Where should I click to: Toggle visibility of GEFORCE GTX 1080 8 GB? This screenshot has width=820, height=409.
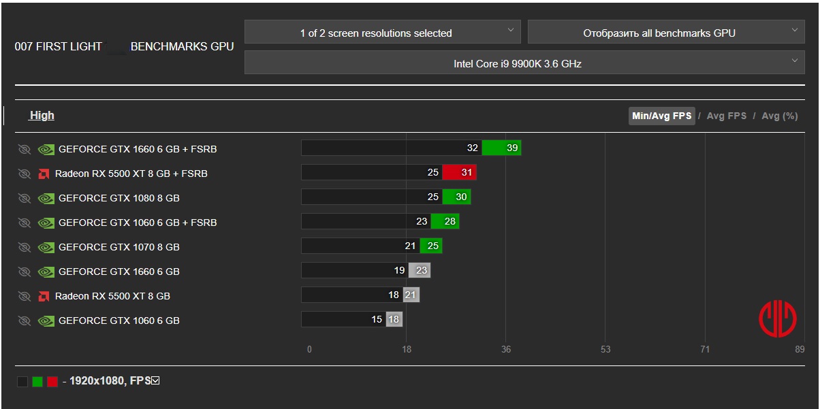pyautogui.click(x=25, y=198)
